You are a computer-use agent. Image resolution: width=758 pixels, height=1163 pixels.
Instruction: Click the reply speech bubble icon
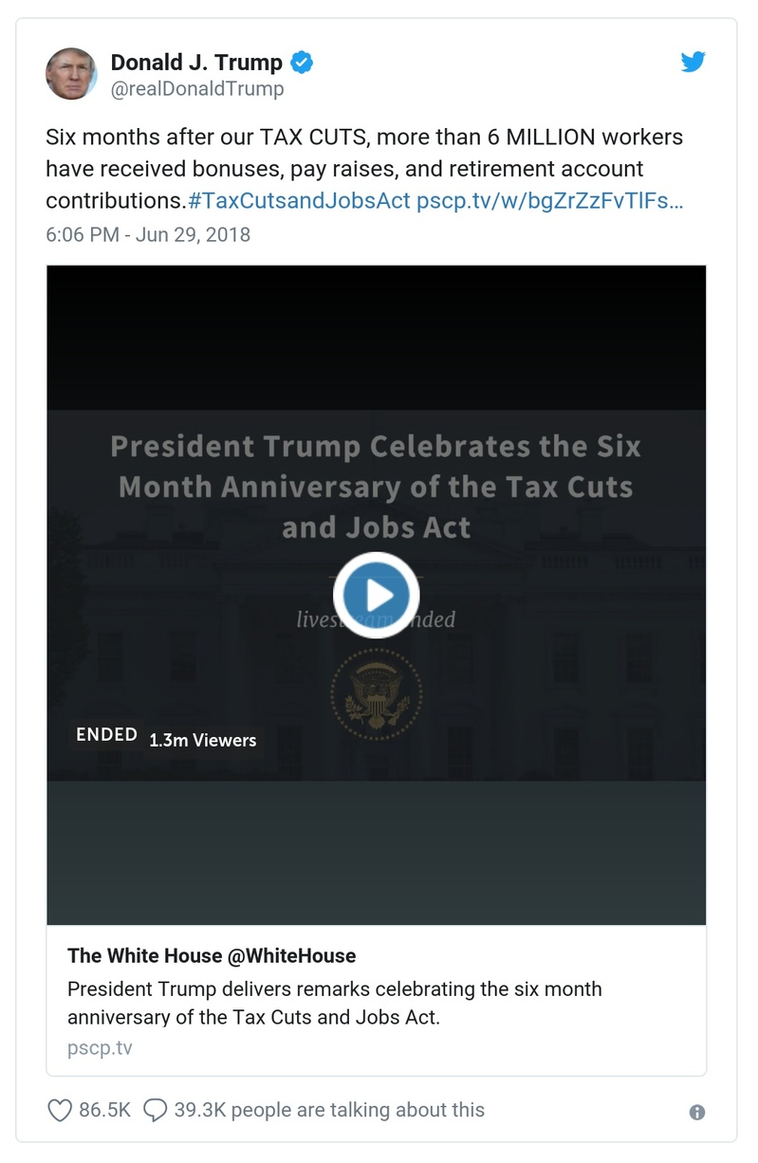point(156,1109)
